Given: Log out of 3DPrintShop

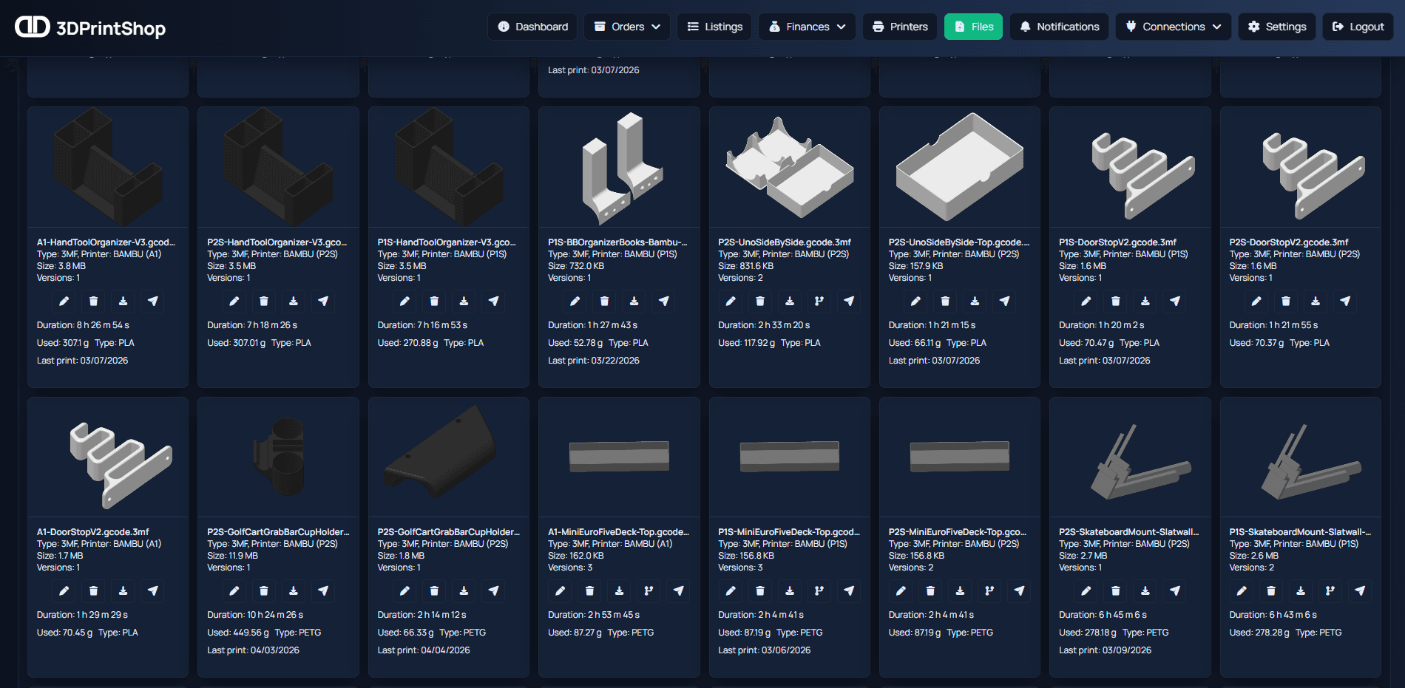Looking at the screenshot, I should pos(1357,27).
